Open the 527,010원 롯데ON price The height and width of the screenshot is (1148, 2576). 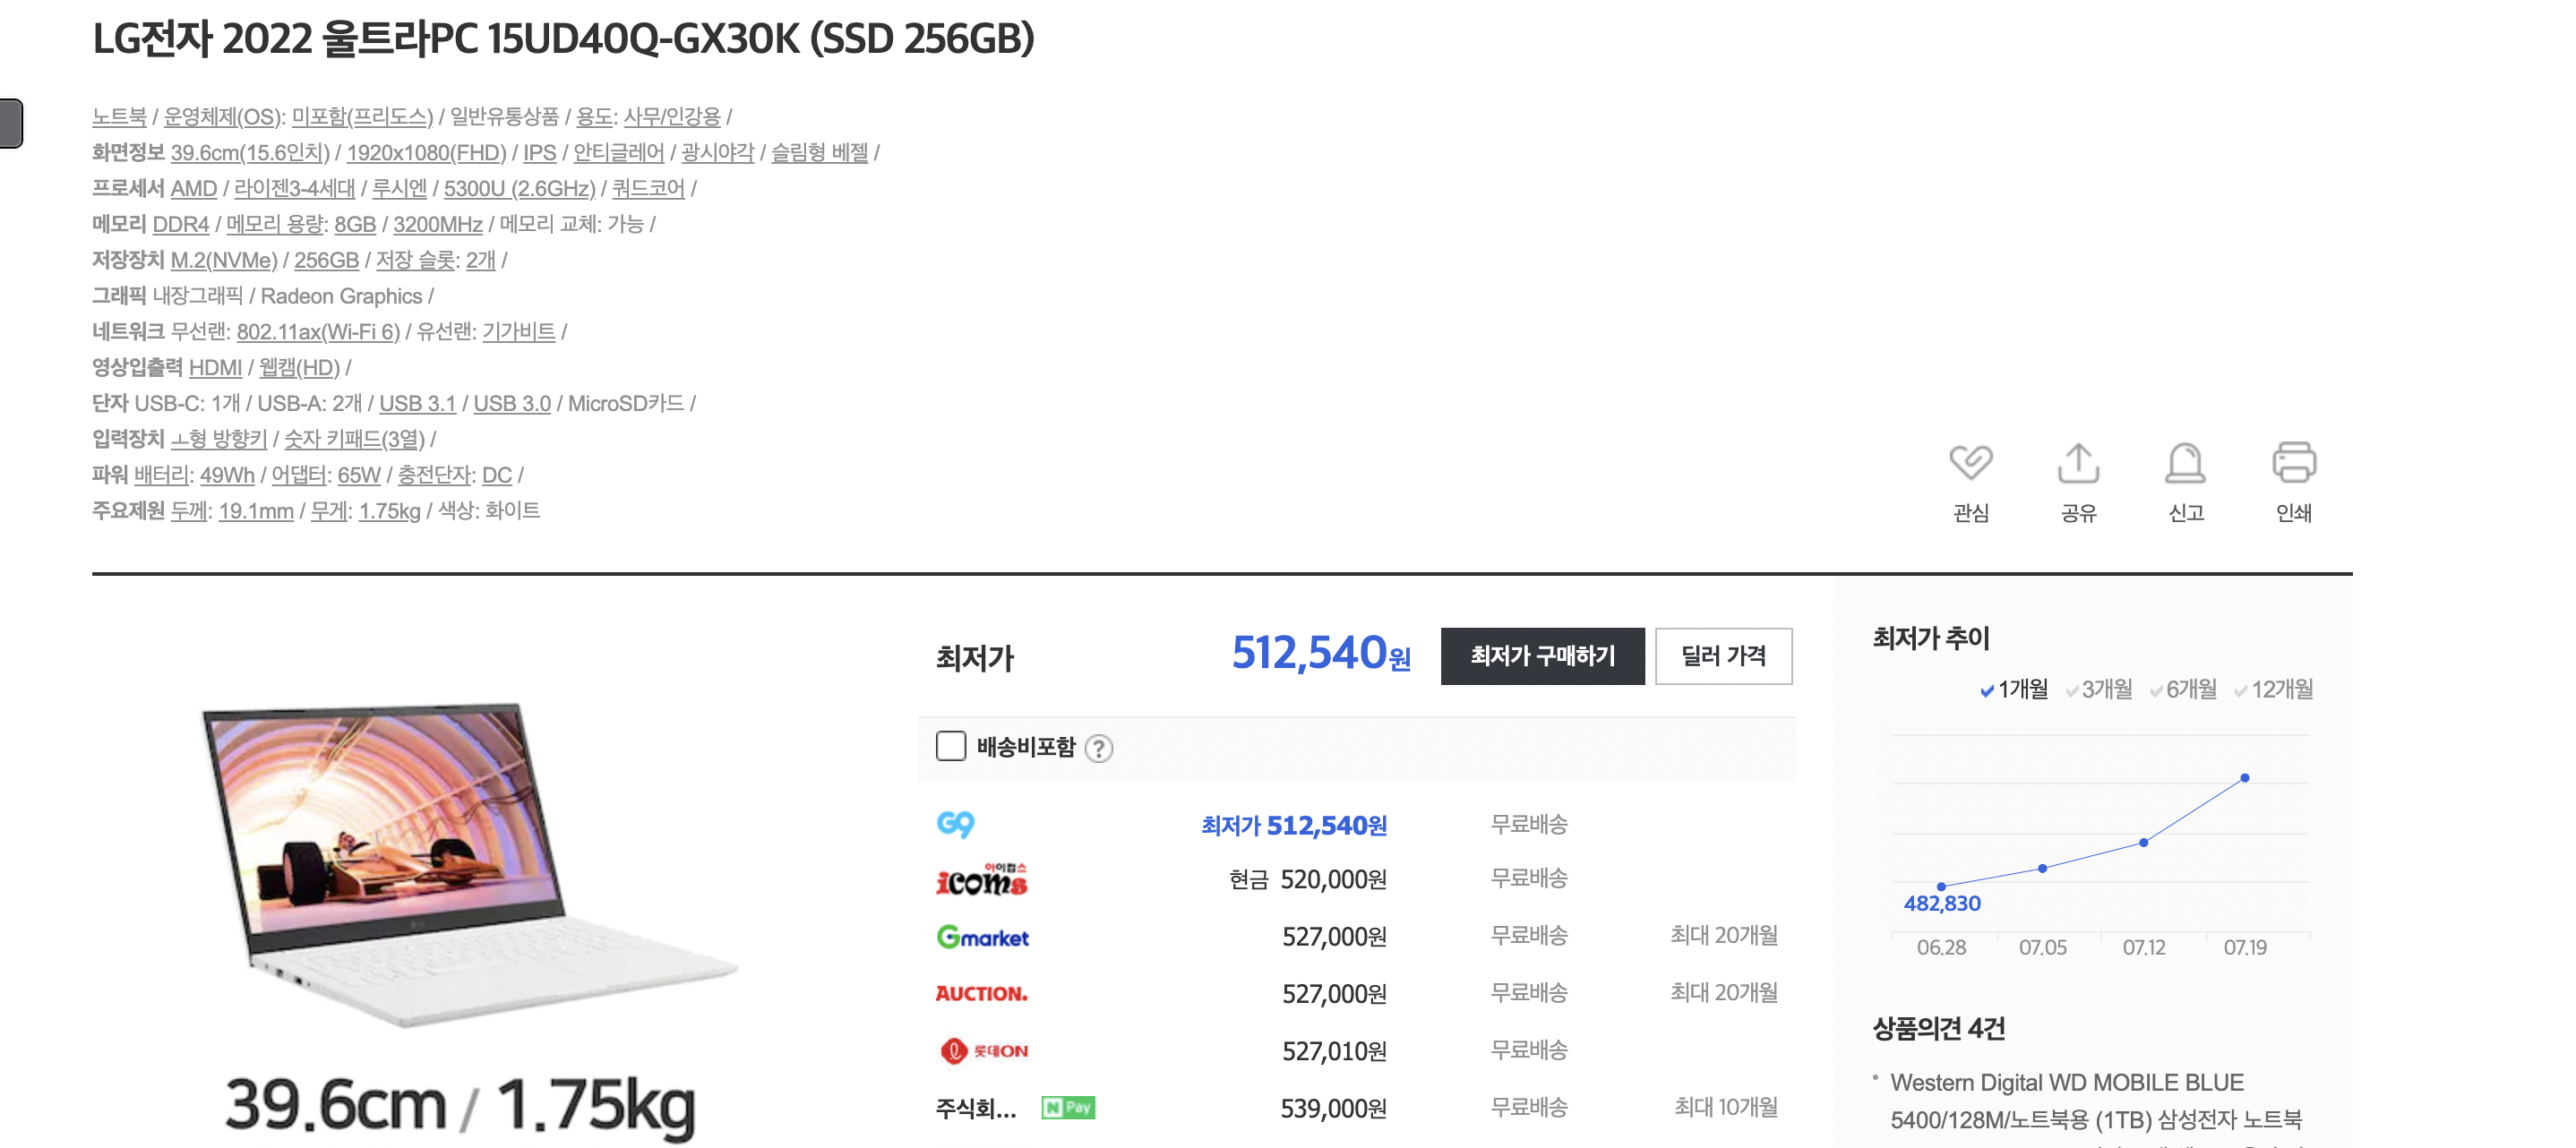point(1334,1051)
